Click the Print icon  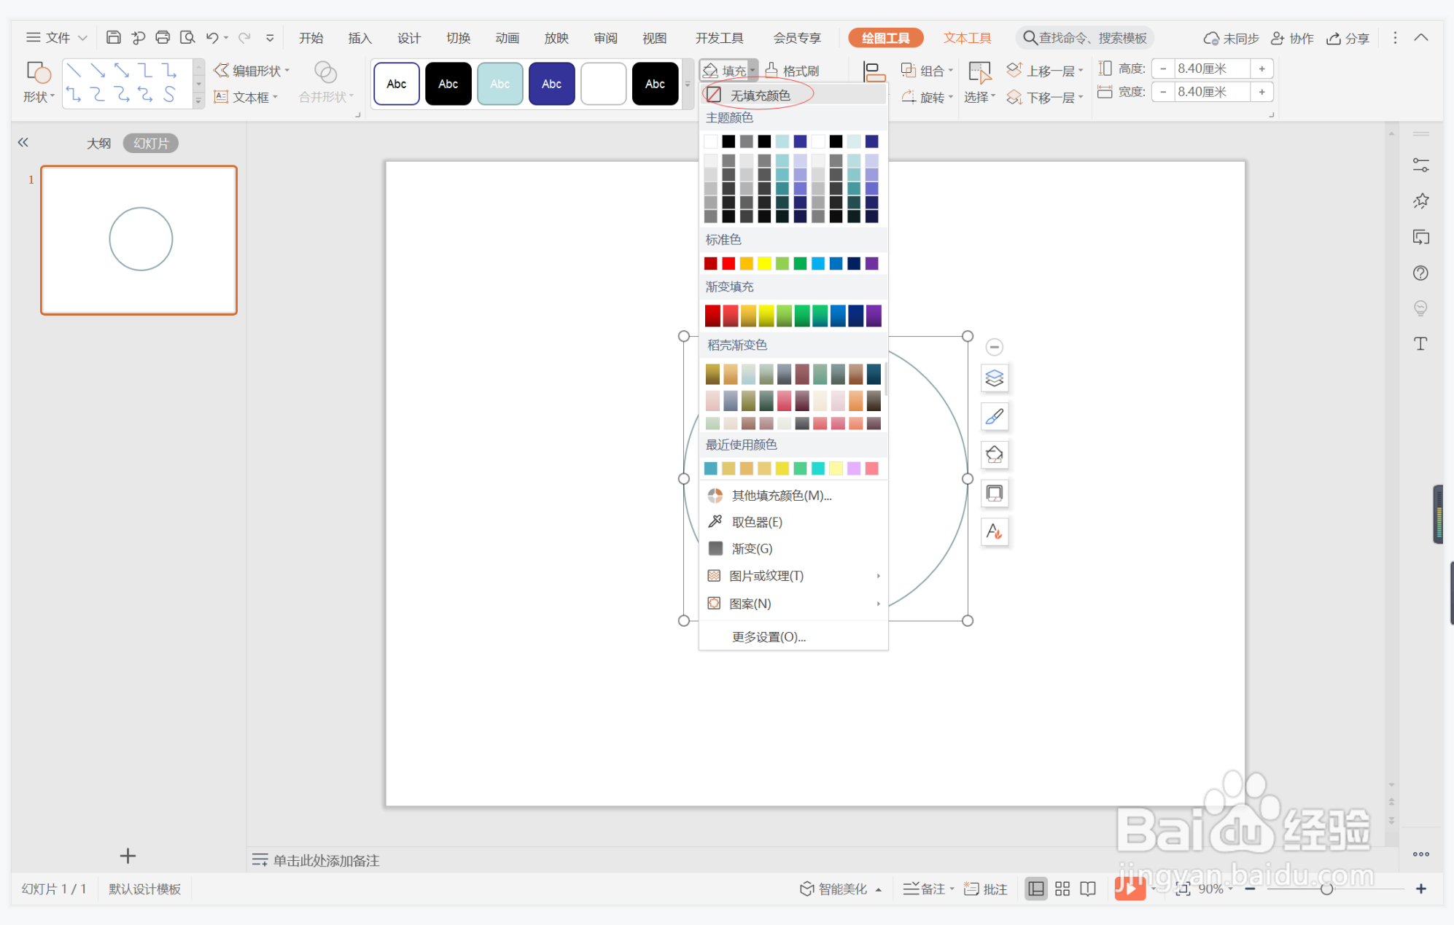click(x=163, y=37)
